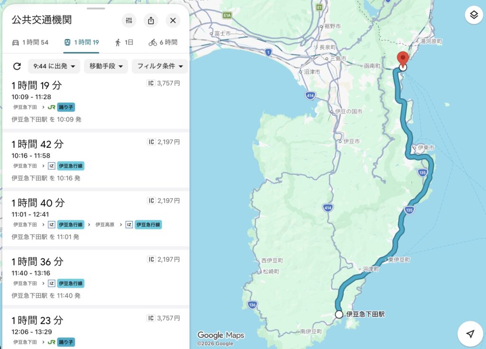The image size is (486, 349).
Task: Click 南伊豆町 map label
Action: coord(311,331)
